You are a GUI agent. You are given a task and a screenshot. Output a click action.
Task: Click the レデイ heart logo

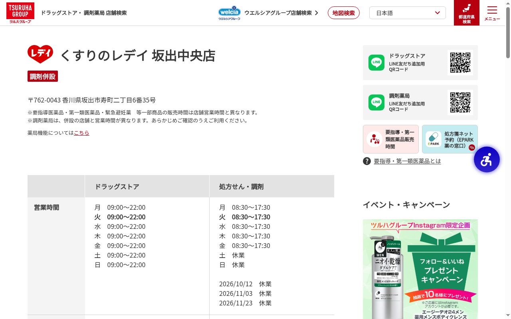(40, 54)
